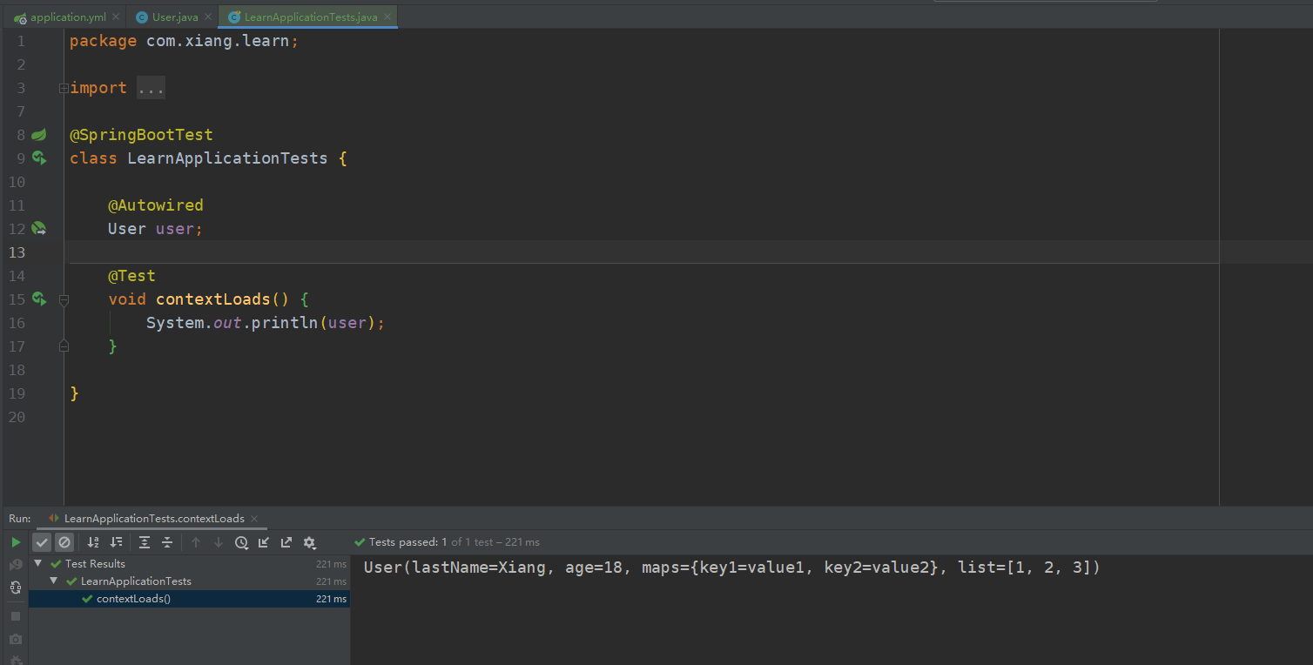Fold the contextLoads method at line 15
Image resolution: width=1313 pixels, height=665 pixels.
(64, 299)
